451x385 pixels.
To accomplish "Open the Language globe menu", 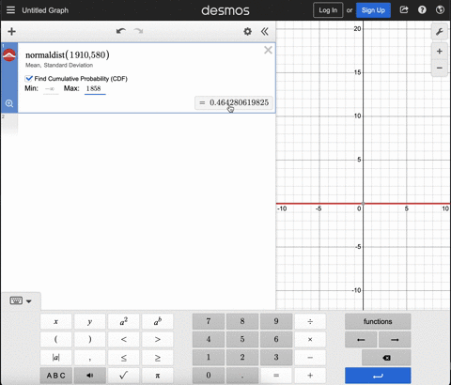I will (440, 10).
